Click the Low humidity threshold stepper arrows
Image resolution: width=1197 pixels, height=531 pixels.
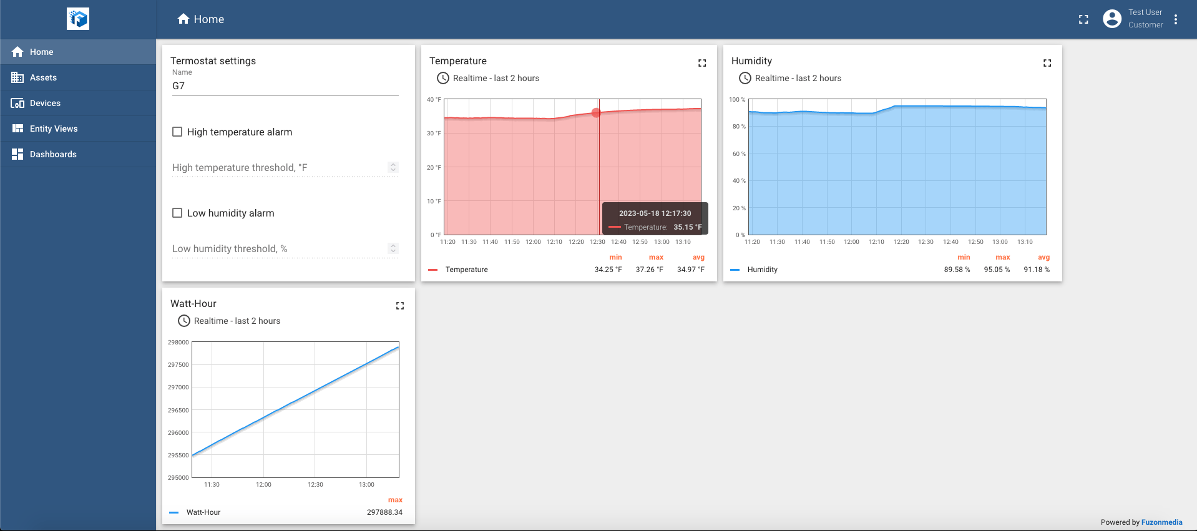click(x=393, y=248)
